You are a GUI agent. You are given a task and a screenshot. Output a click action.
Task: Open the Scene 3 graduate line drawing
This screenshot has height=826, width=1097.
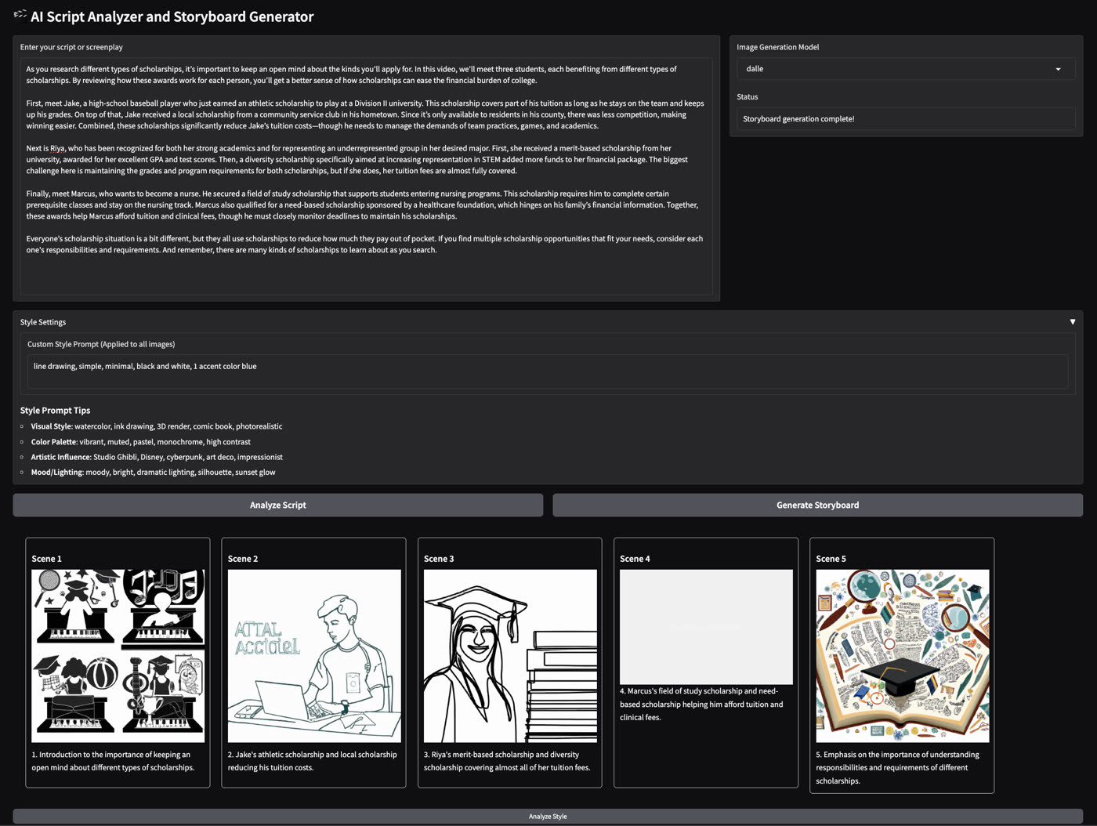(x=510, y=656)
